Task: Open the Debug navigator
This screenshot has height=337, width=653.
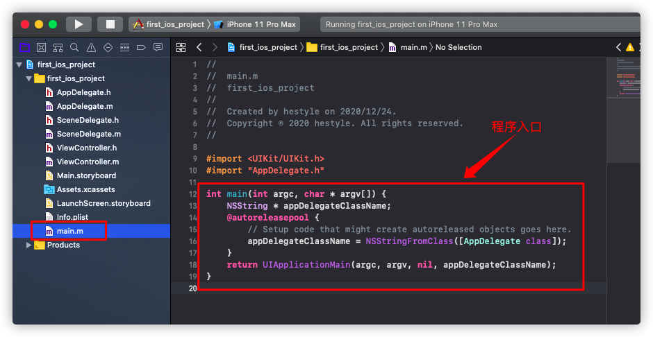Action: pos(124,47)
